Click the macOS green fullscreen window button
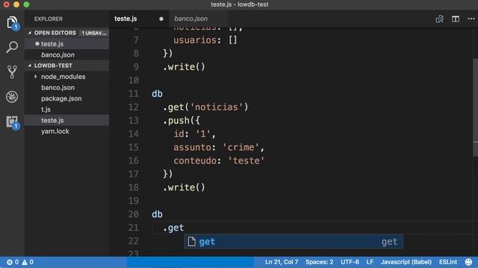The height and width of the screenshot is (268, 478). coord(27,4)
